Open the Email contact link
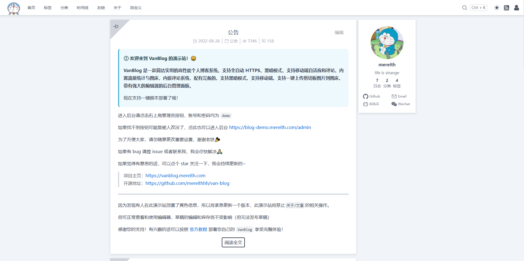 [x=399, y=96]
